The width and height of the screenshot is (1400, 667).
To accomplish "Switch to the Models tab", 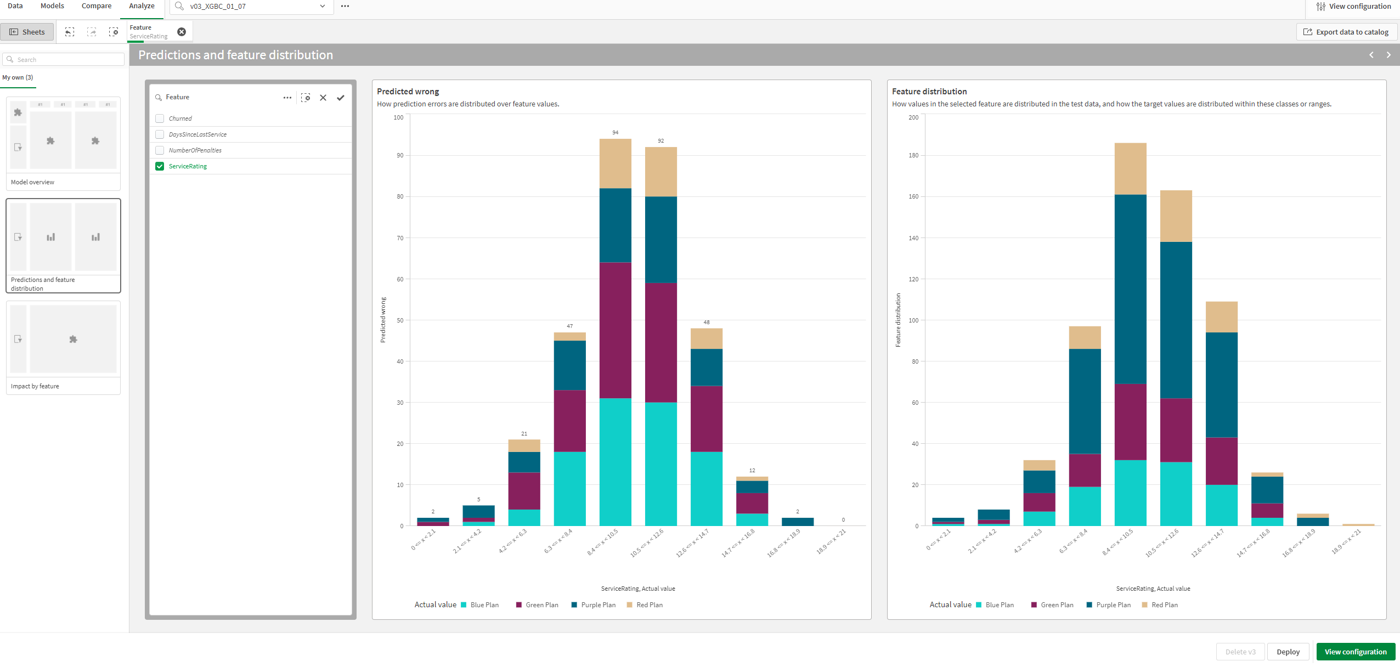I will [51, 6].
